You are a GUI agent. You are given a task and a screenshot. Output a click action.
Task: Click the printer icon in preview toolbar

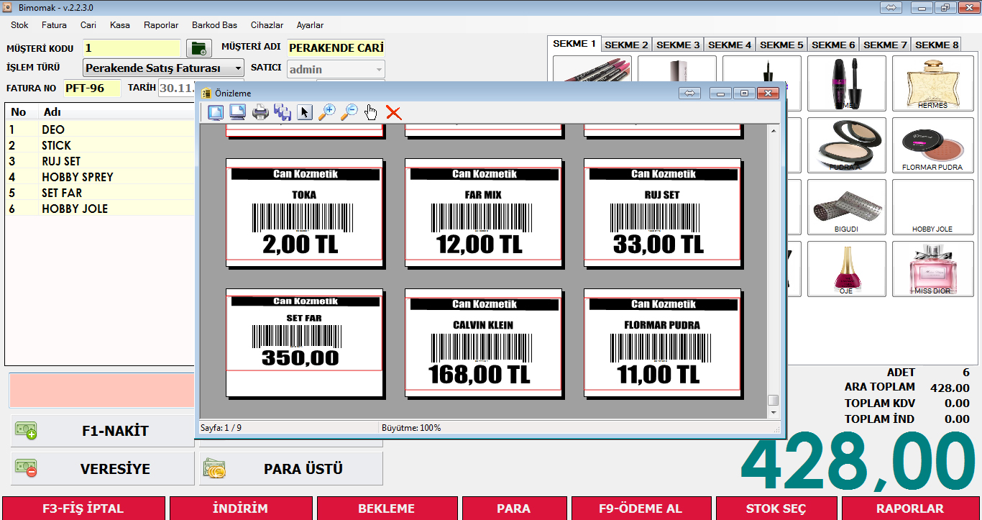pos(260,112)
